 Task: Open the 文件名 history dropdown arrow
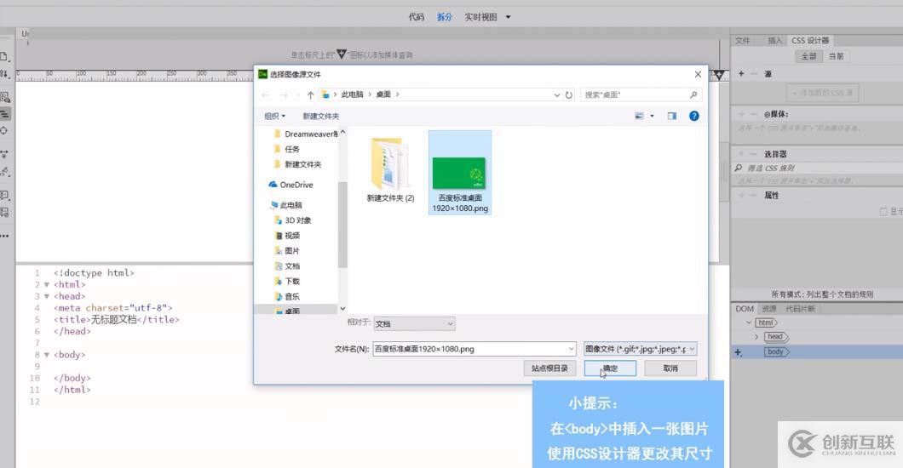[x=572, y=349]
